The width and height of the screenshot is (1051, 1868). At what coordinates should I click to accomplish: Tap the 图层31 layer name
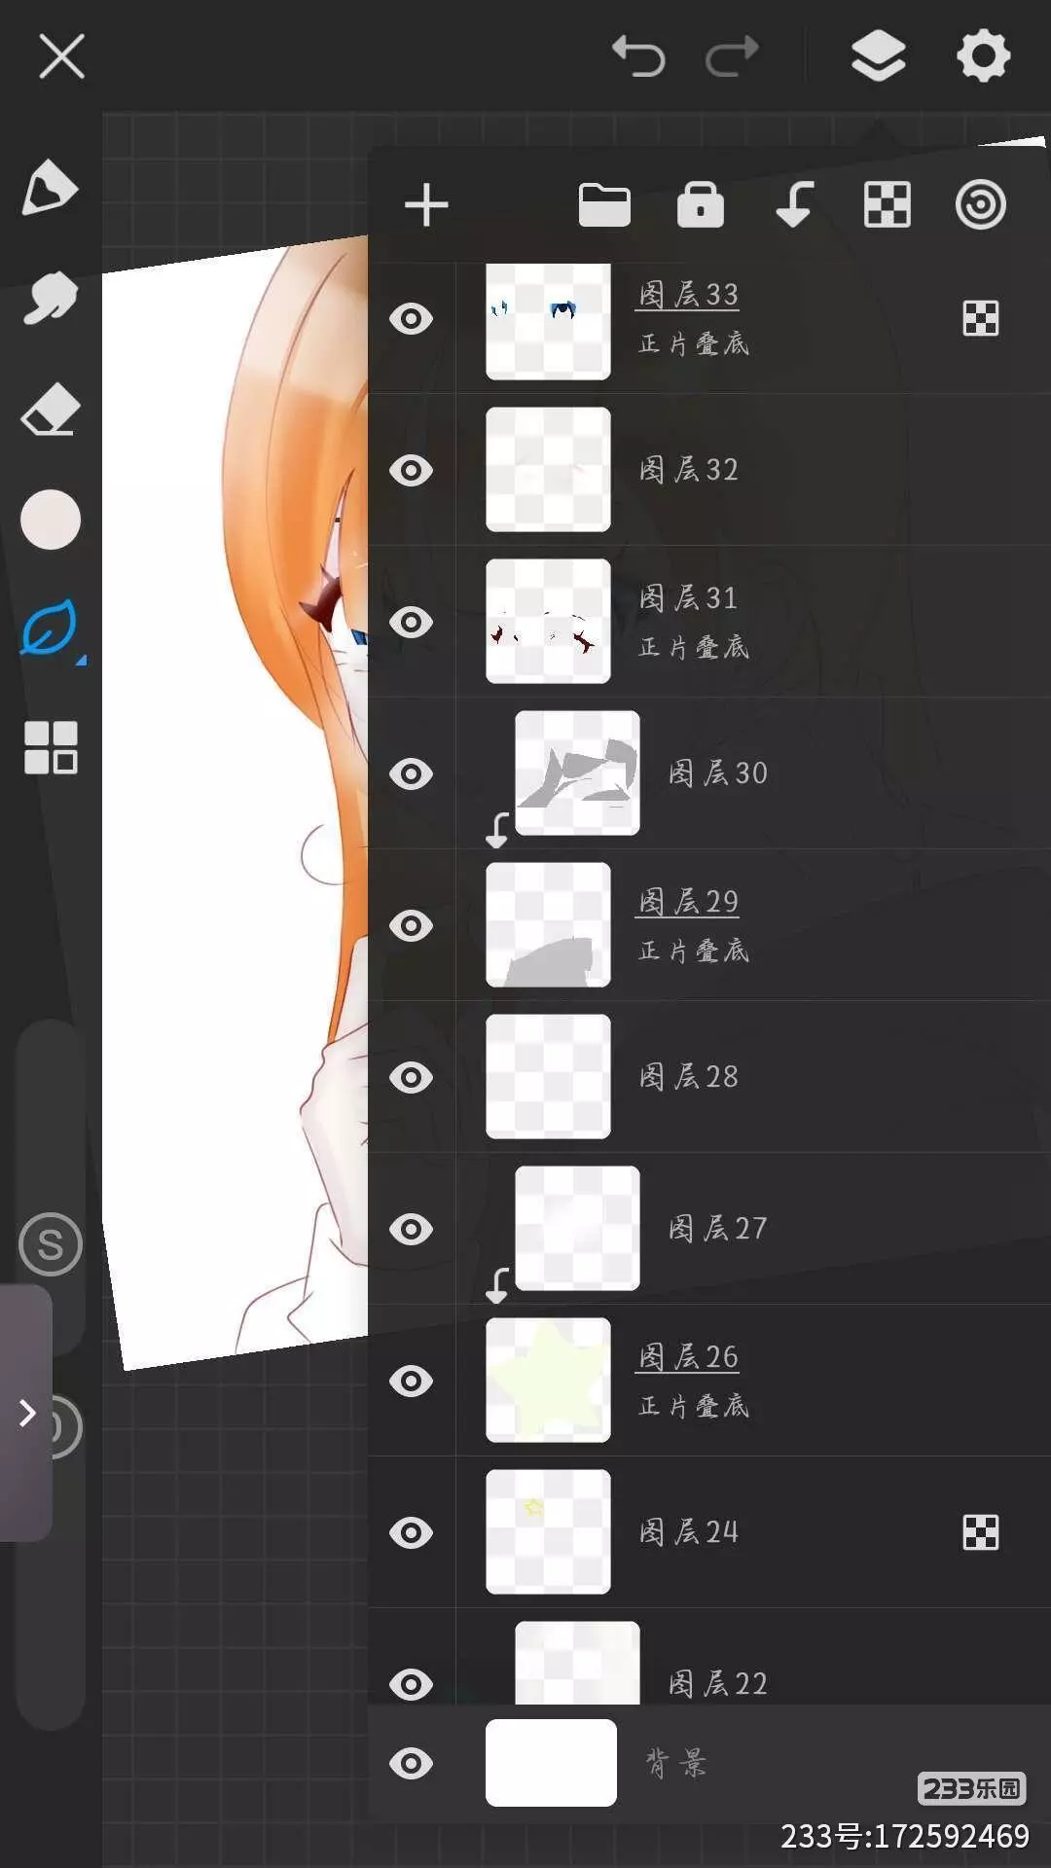click(x=688, y=598)
